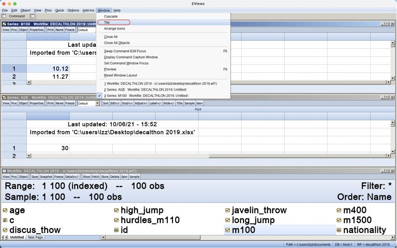Select the long_jump series icon
This screenshot has height=248, width=397.
coord(228,220)
